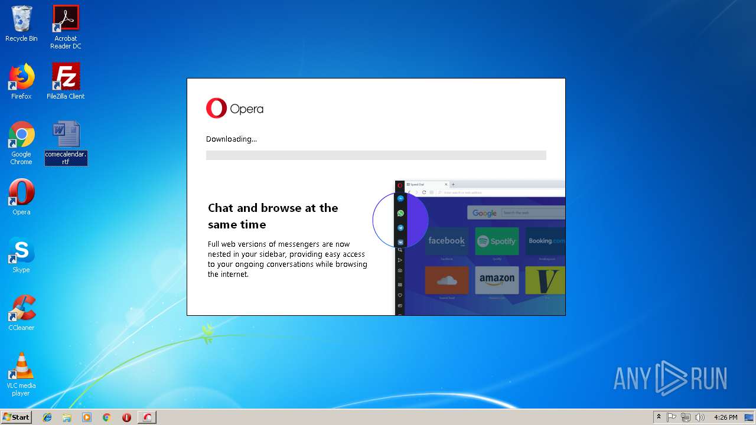The width and height of the screenshot is (756, 425).
Task: Open Skype desktop shortcut
Action: pos(21,255)
